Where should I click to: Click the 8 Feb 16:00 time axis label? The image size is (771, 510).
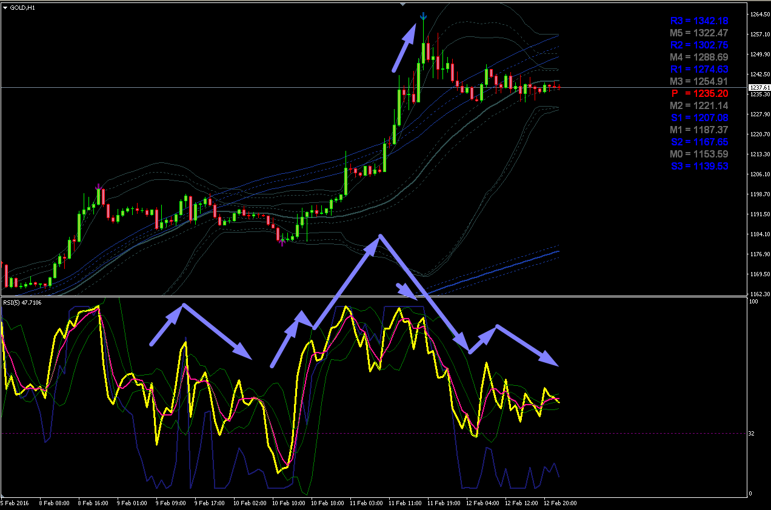93,503
